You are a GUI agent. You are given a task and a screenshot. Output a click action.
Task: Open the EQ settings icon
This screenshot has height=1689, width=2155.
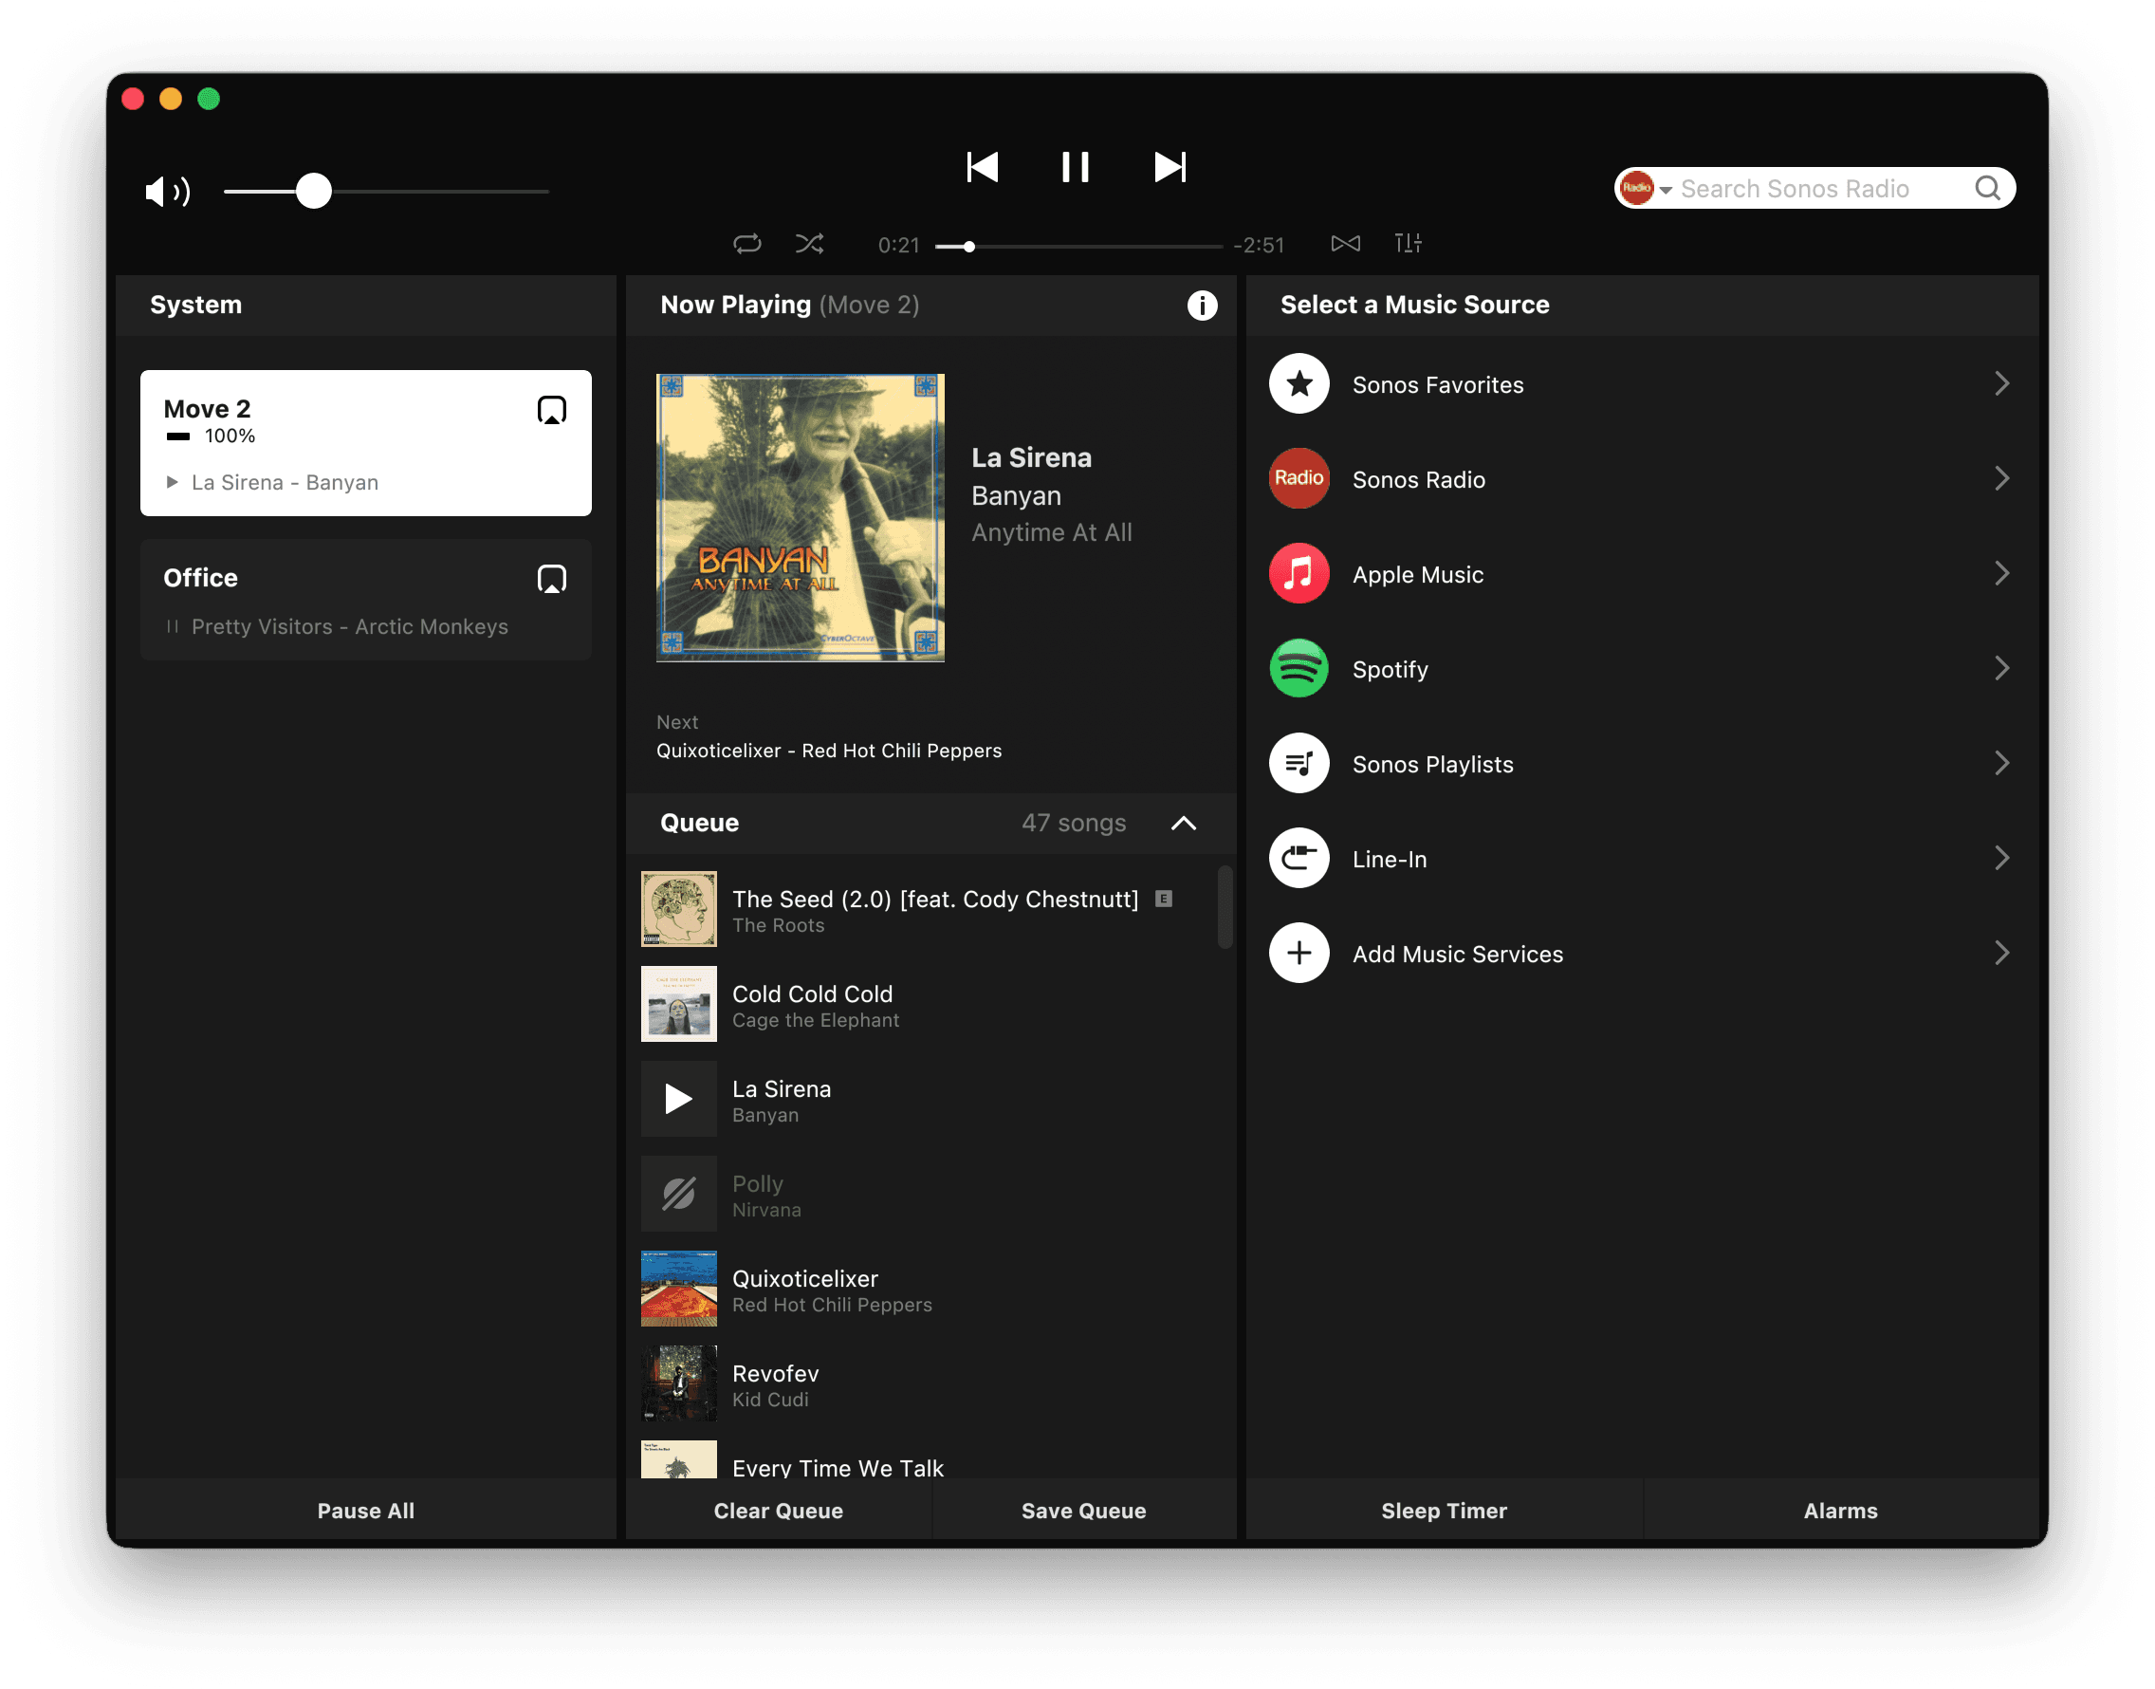pos(1407,243)
